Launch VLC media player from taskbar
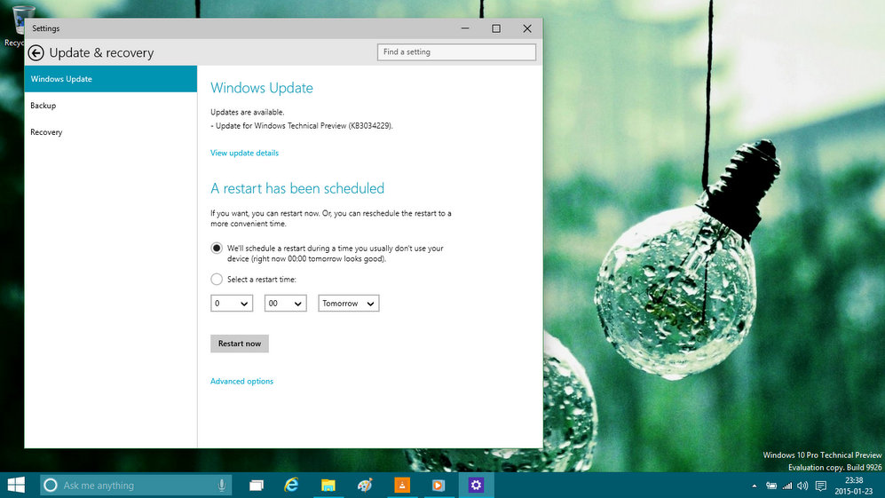 [401, 486]
